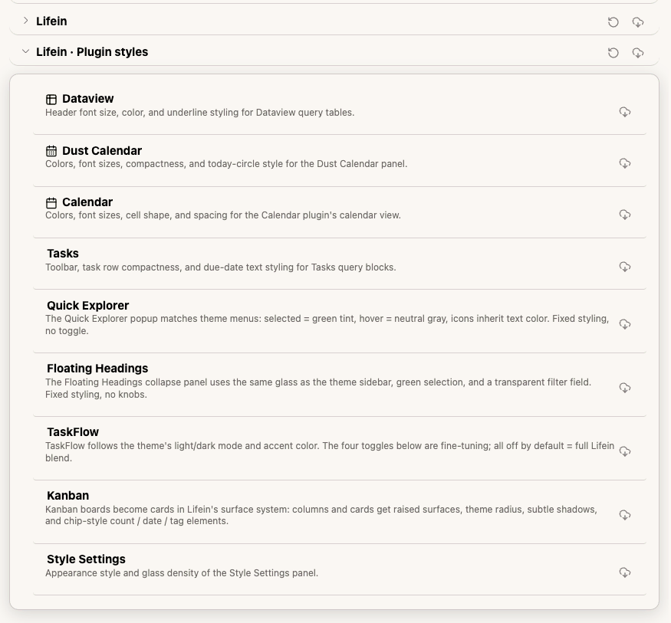Open the Style Settings heading

pos(86,559)
